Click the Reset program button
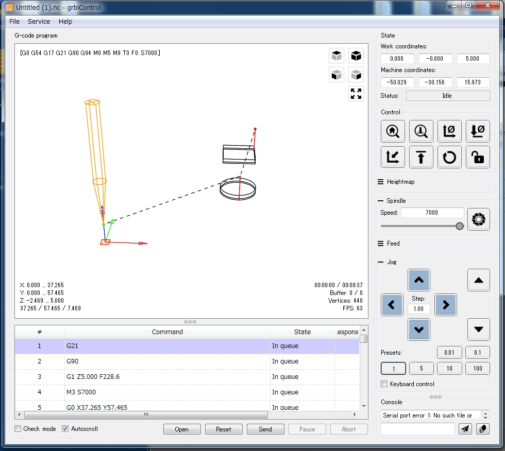Viewport: 505px width, 451px height. tap(224, 429)
